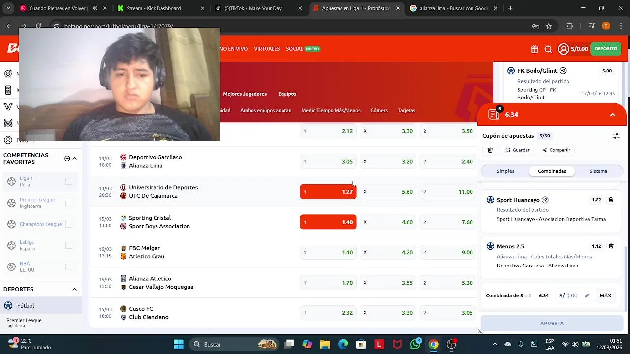Image resolution: width=630 pixels, height=354 pixels.
Task: Open the search magnifier in Betano header
Action: point(548,49)
